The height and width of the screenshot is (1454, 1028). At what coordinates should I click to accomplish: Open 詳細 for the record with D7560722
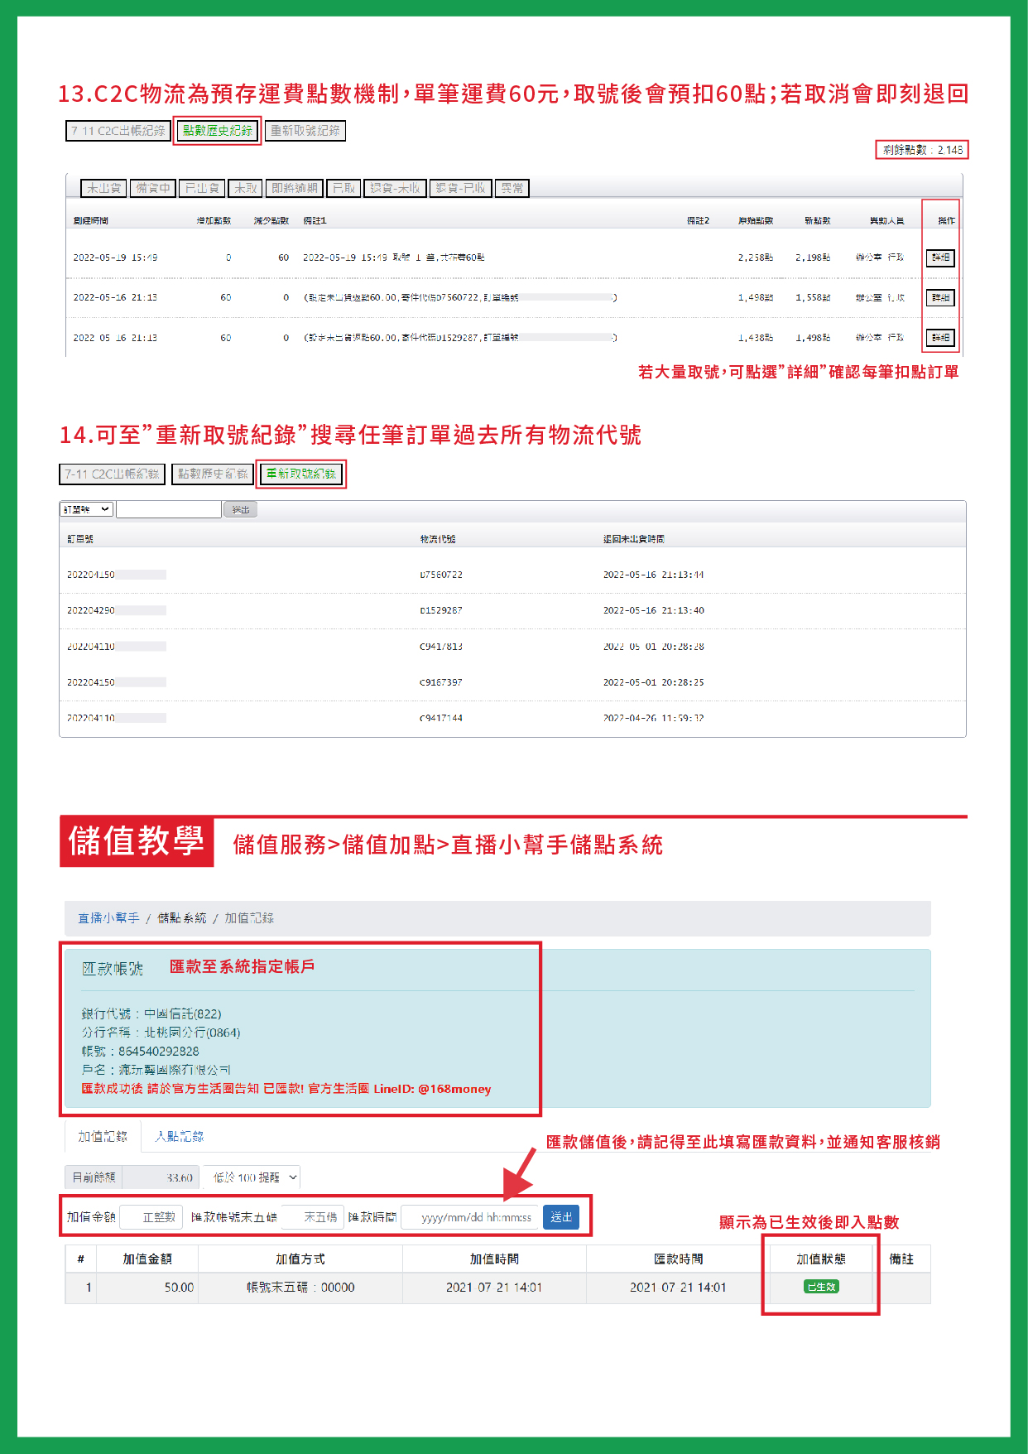coord(940,297)
